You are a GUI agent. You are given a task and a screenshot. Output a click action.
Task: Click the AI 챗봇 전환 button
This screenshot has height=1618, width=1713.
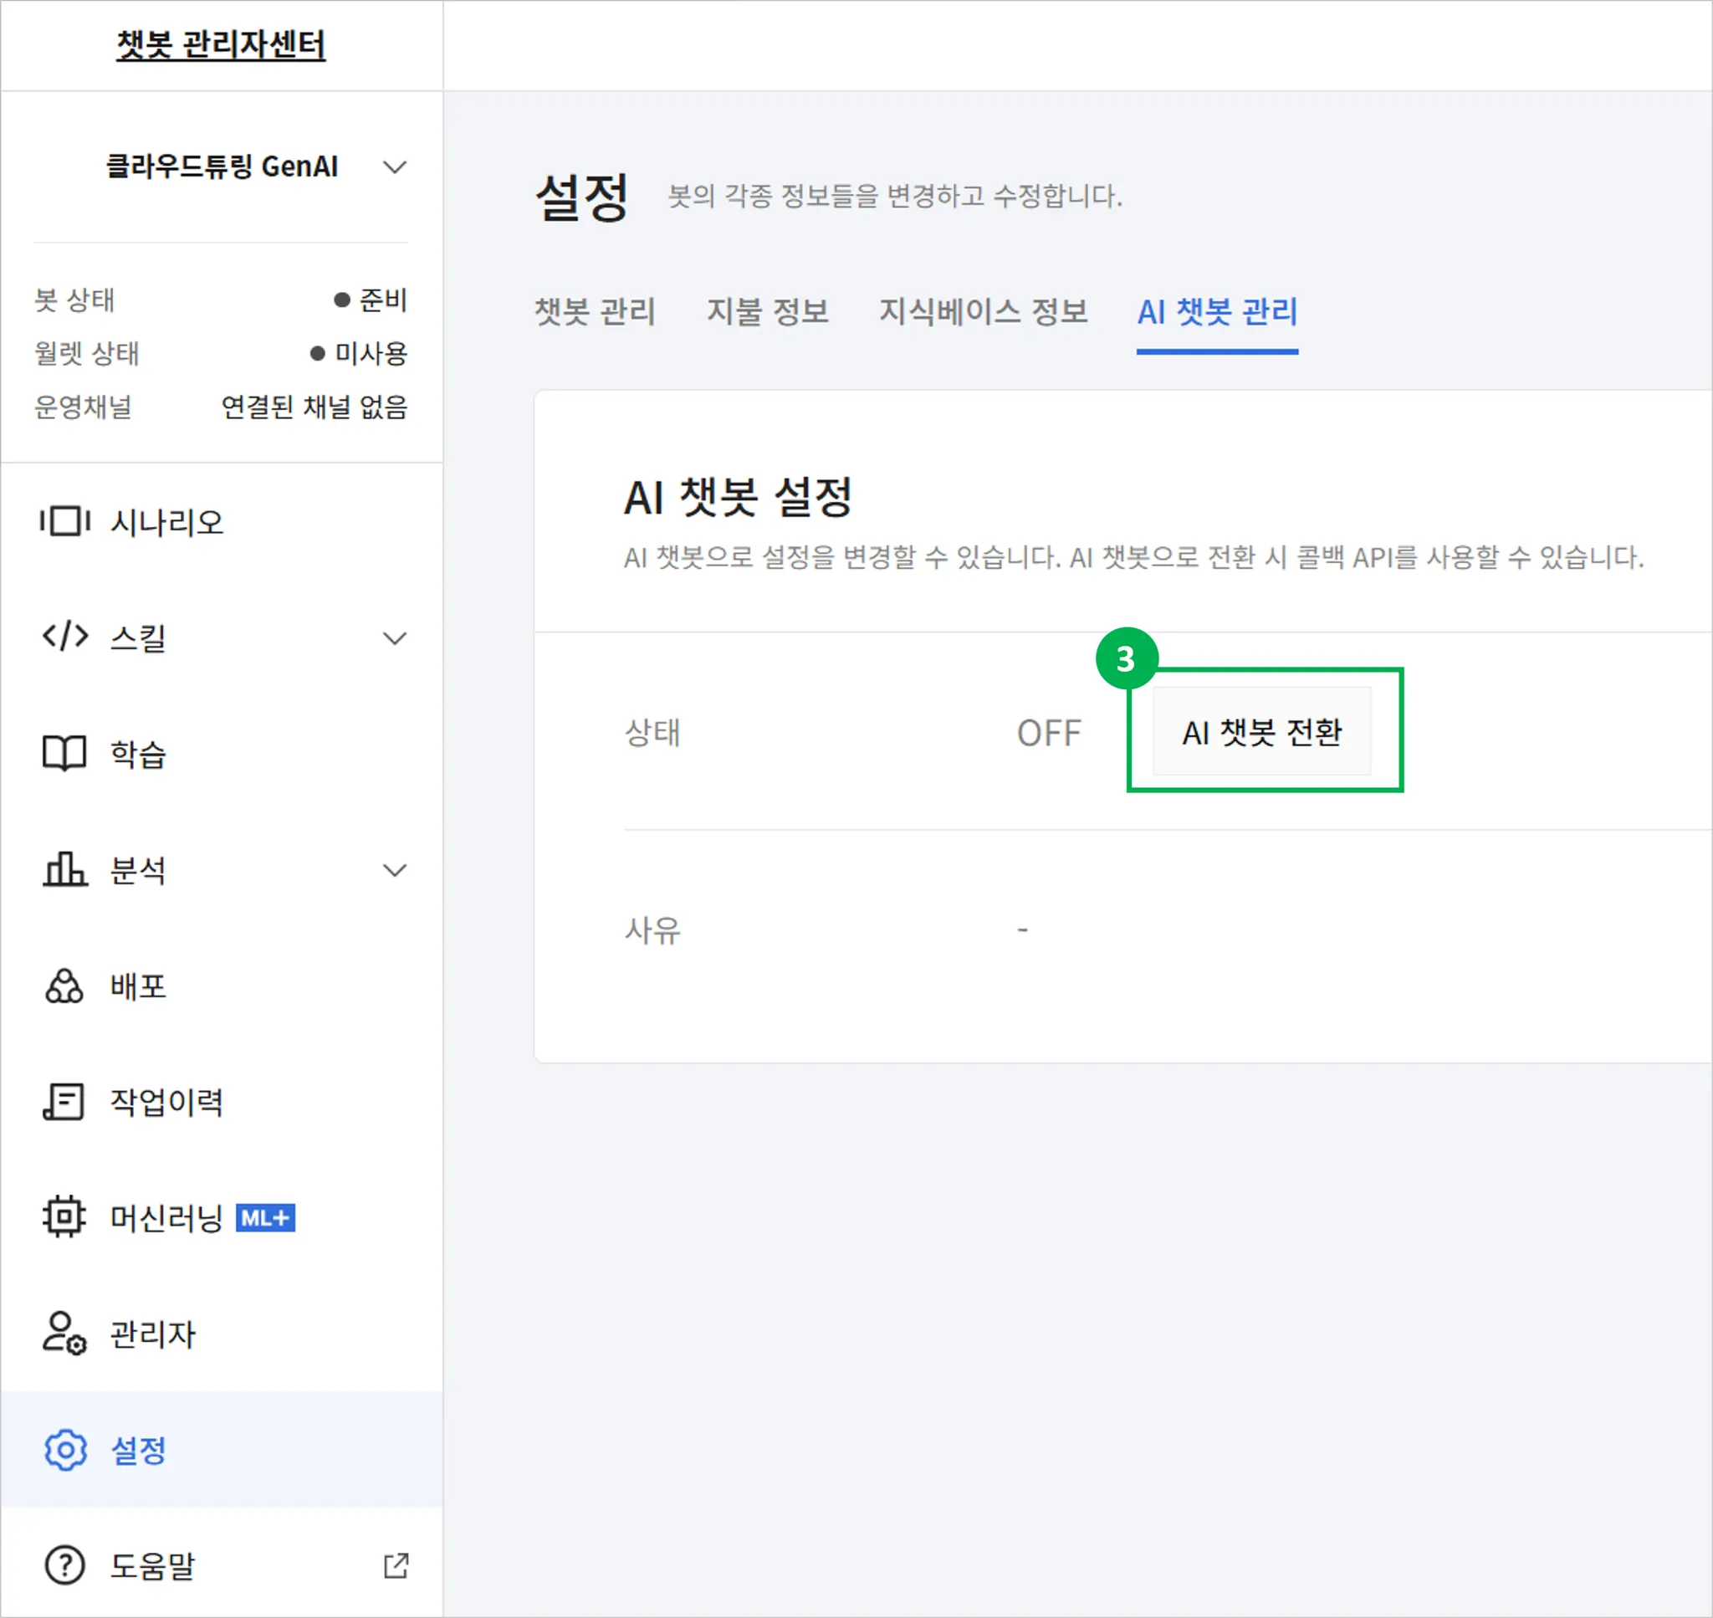point(1263,731)
